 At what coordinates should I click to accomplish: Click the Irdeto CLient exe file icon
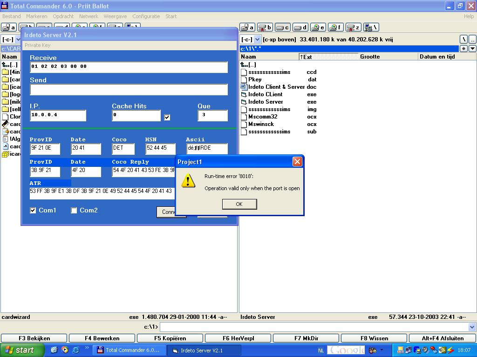[244, 94]
